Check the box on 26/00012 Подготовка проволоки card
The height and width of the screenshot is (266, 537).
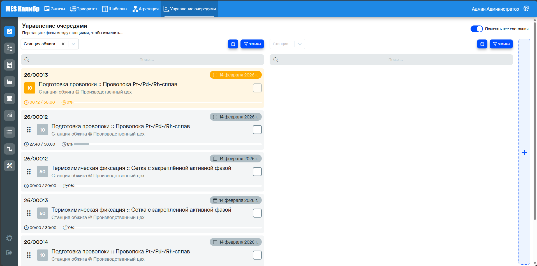[257, 130]
